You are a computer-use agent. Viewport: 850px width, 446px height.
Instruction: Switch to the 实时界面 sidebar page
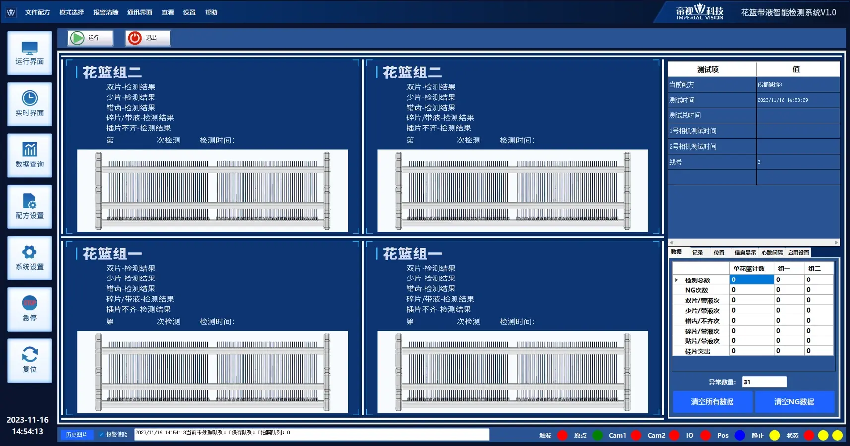coord(30,104)
